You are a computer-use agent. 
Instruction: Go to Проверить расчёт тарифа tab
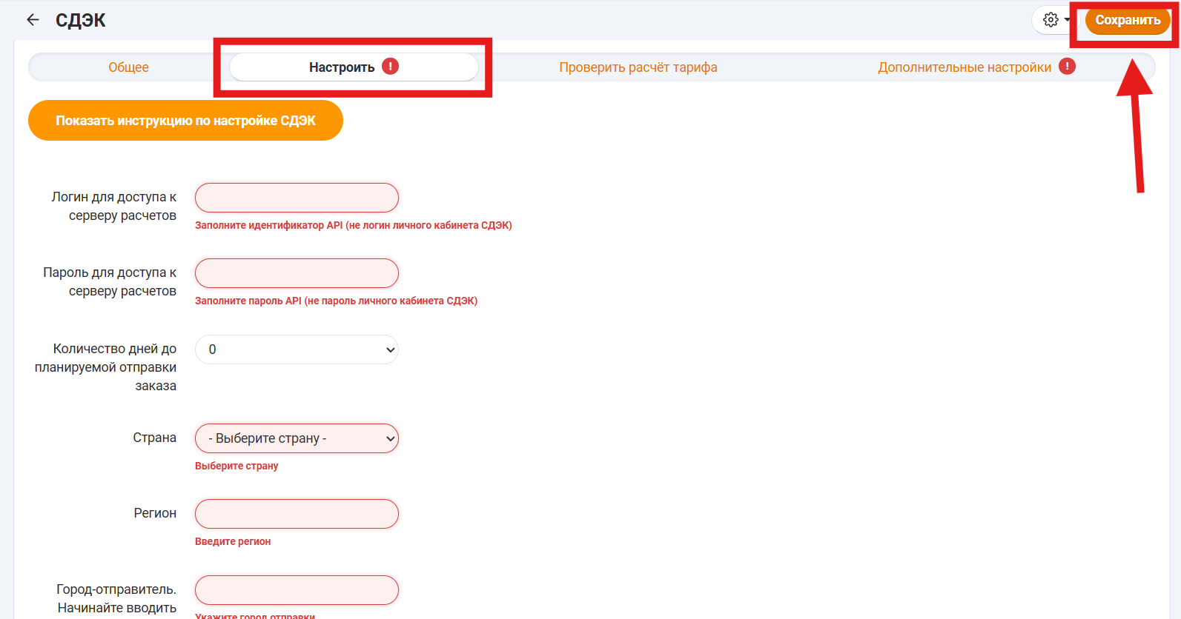(x=638, y=67)
